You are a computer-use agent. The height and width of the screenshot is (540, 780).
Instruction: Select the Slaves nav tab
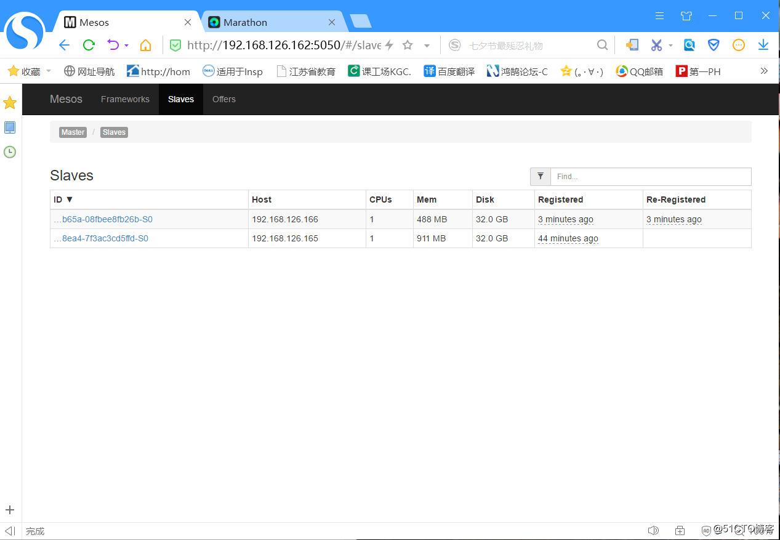click(181, 99)
